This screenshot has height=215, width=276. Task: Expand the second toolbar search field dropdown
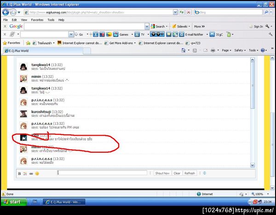click(71, 34)
